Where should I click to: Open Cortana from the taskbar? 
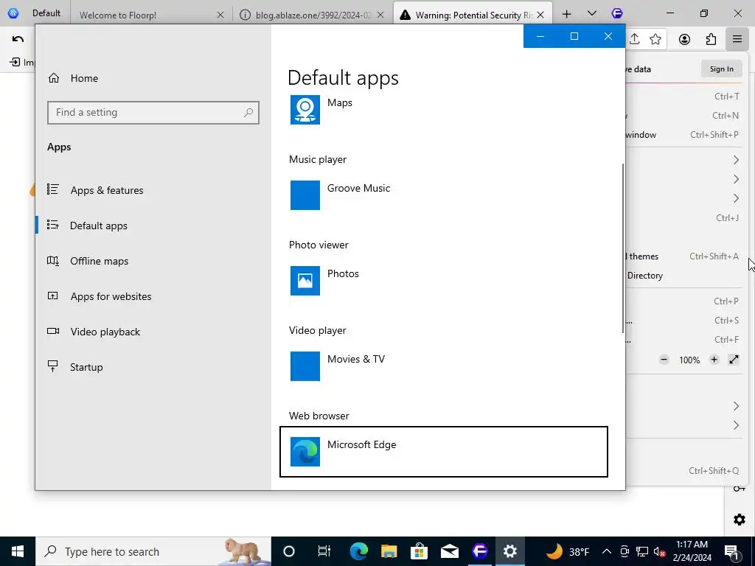point(289,551)
